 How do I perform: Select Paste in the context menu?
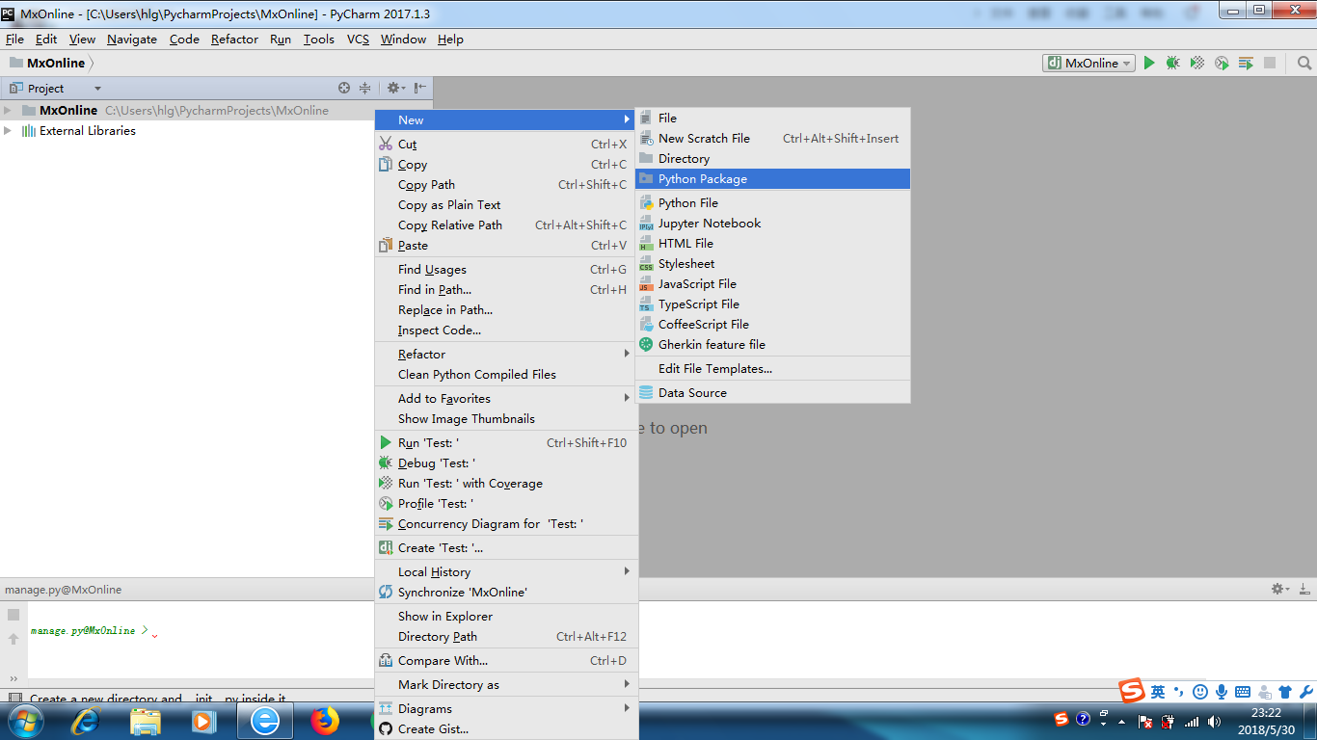[506, 245]
